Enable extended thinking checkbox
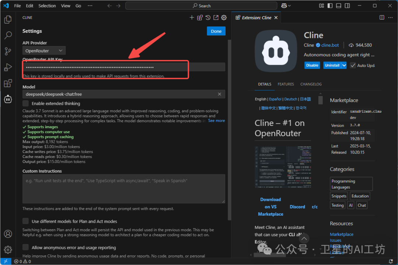The width and height of the screenshot is (398, 265). point(25,103)
